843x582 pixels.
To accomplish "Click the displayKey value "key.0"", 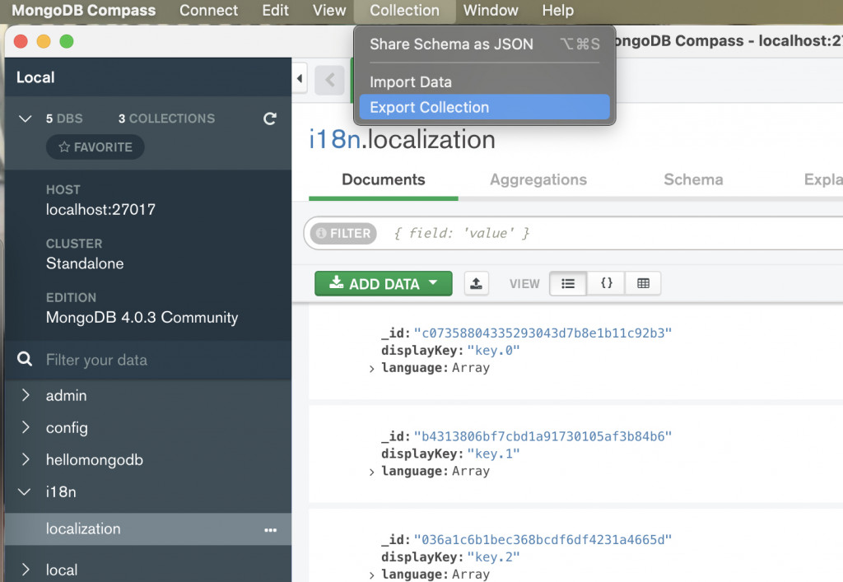I will click(x=493, y=351).
